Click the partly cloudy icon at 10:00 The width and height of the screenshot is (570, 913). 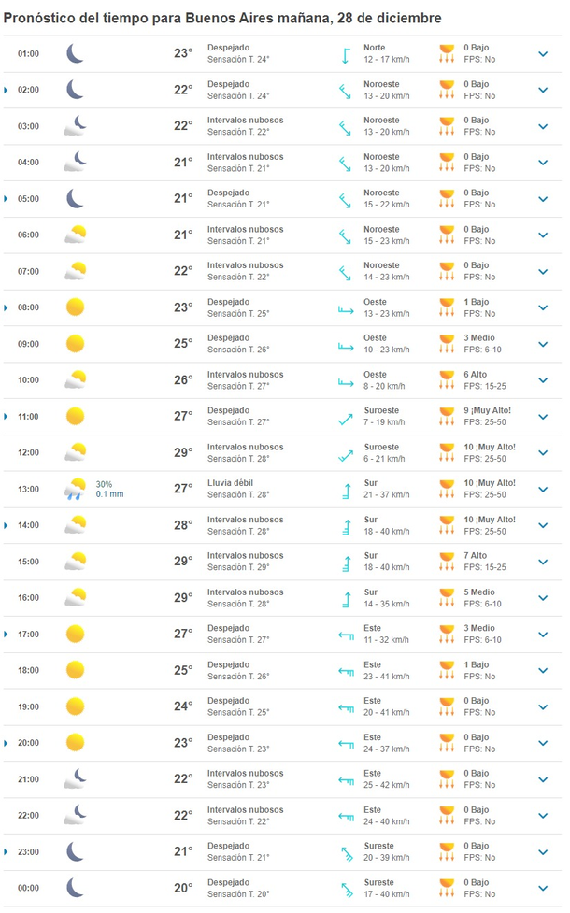tap(75, 379)
